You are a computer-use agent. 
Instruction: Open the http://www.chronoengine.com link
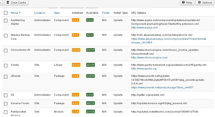(x=149, y=58)
